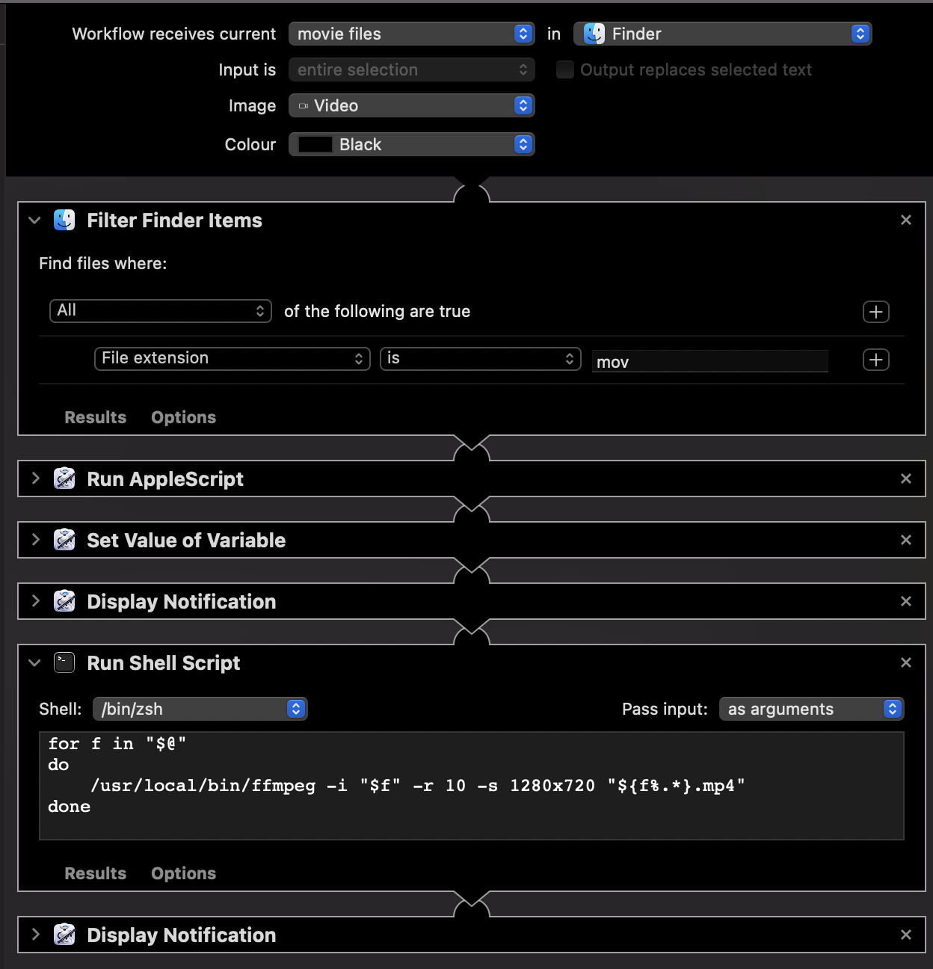The height and width of the screenshot is (969, 933).
Task: Open the Pass input as arguments dropdown
Action: point(812,709)
